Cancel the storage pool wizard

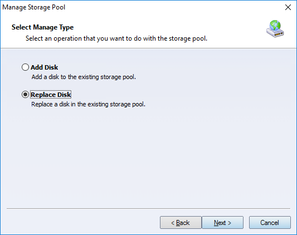[x=270, y=223]
